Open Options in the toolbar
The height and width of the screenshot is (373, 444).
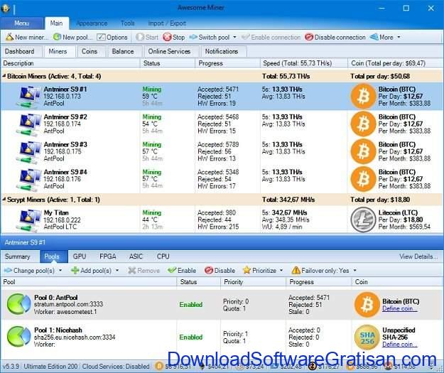point(112,37)
